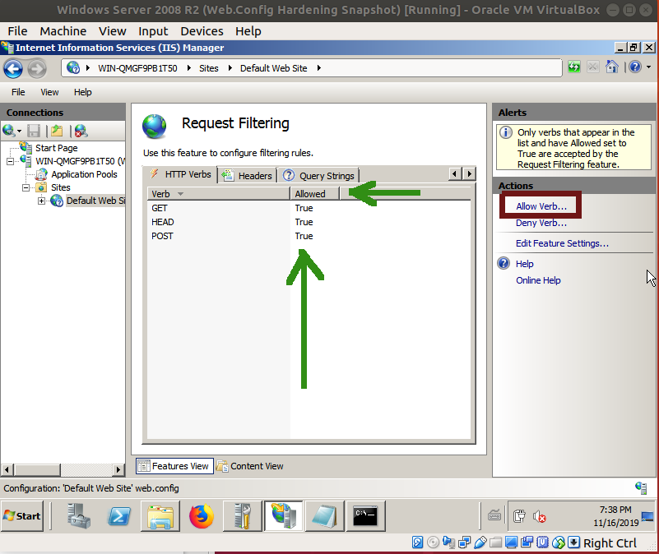Select Application Pools in the tree
Screen dimensions: 659x554
point(84,174)
